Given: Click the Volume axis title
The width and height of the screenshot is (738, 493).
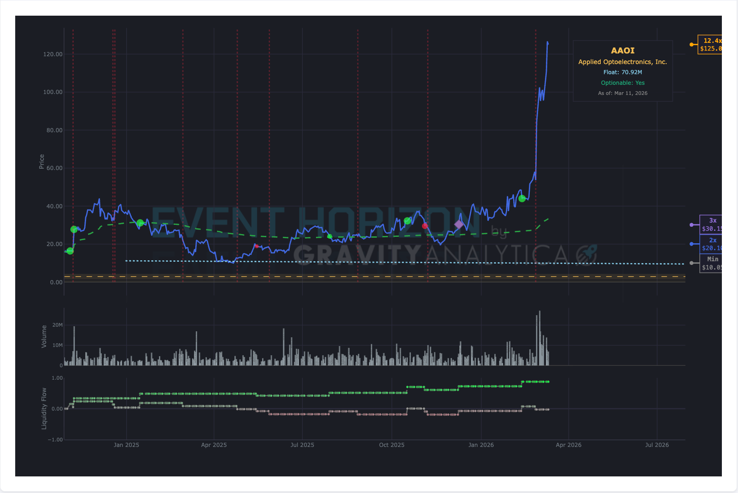Looking at the screenshot, I should tap(44, 336).
